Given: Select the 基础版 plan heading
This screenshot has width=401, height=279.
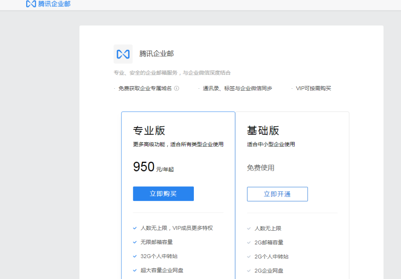Looking at the screenshot, I should click(x=263, y=130).
